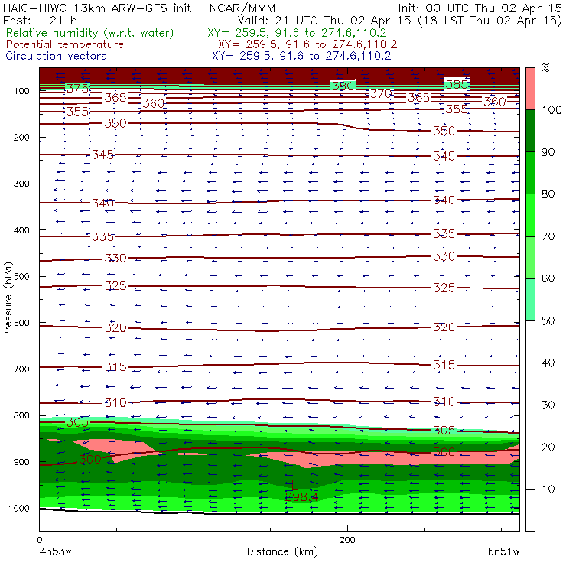Click the '800' pressure axis label
The width and height of the screenshot is (566, 566).
click(x=21, y=415)
